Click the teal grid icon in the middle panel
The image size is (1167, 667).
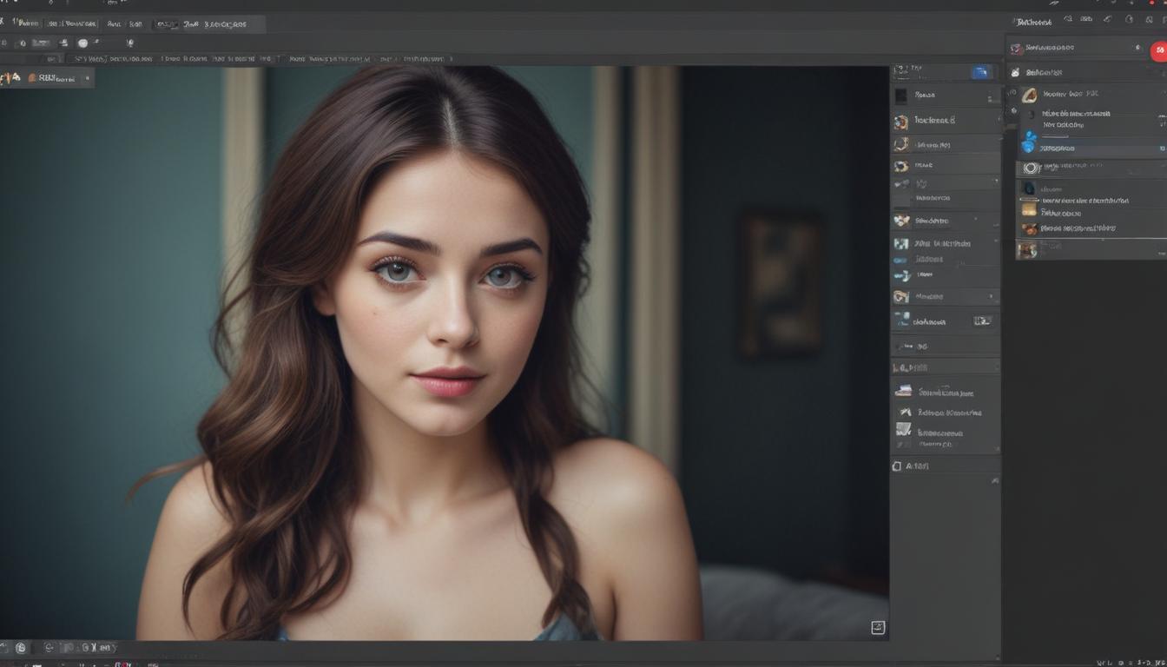coord(901,244)
